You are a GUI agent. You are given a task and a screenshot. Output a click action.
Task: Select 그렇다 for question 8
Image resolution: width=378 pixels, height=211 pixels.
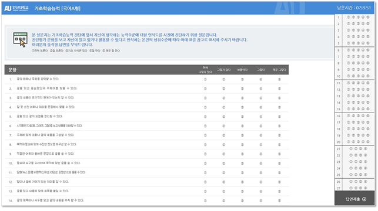point(261,145)
